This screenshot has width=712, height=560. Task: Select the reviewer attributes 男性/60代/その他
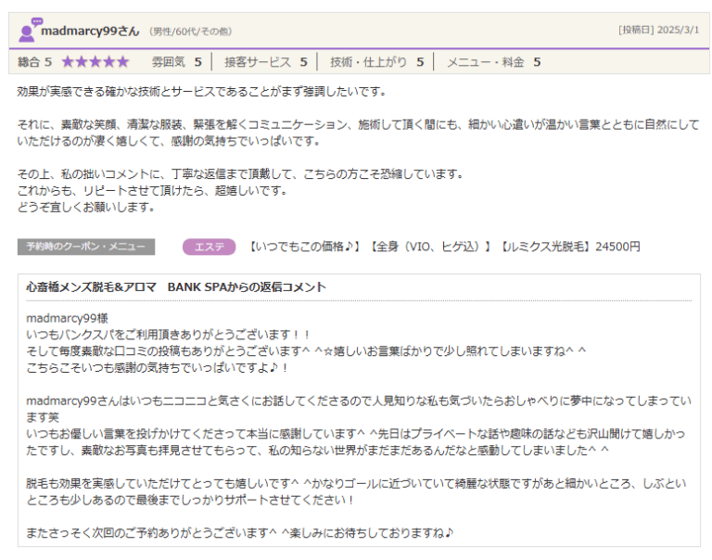pos(191,32)
